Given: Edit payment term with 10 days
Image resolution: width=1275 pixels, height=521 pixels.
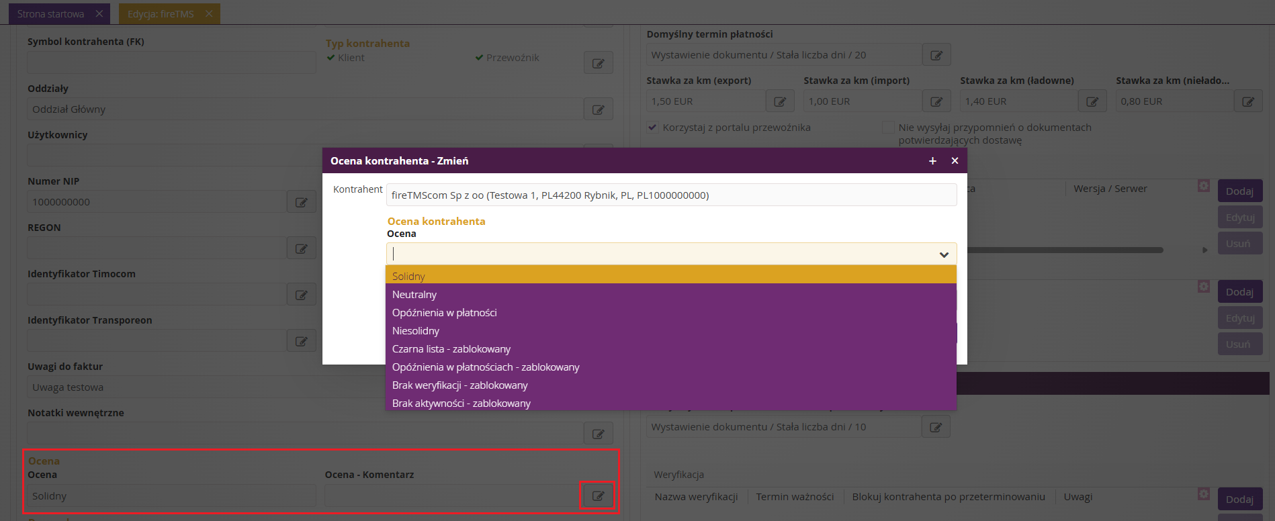Looking at the screenshot, I should [936, 427].
